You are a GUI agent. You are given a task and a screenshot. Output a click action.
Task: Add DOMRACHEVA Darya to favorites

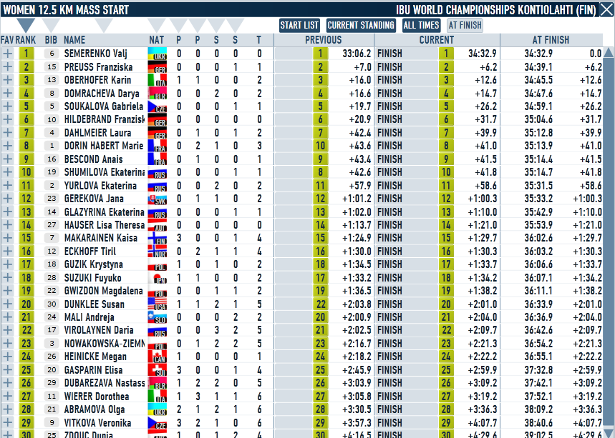(7, 93)
